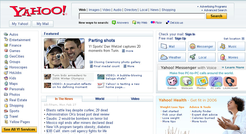Click the Personals heart icon
The height and width of the screenshot is (134, 246).
click(x=6, y=89)
